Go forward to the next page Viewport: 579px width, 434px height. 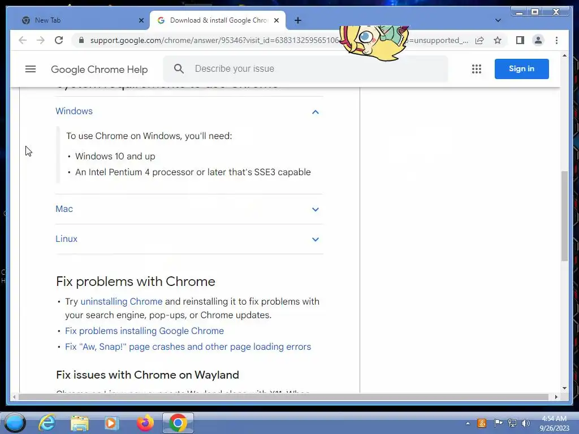click(41, 40)
